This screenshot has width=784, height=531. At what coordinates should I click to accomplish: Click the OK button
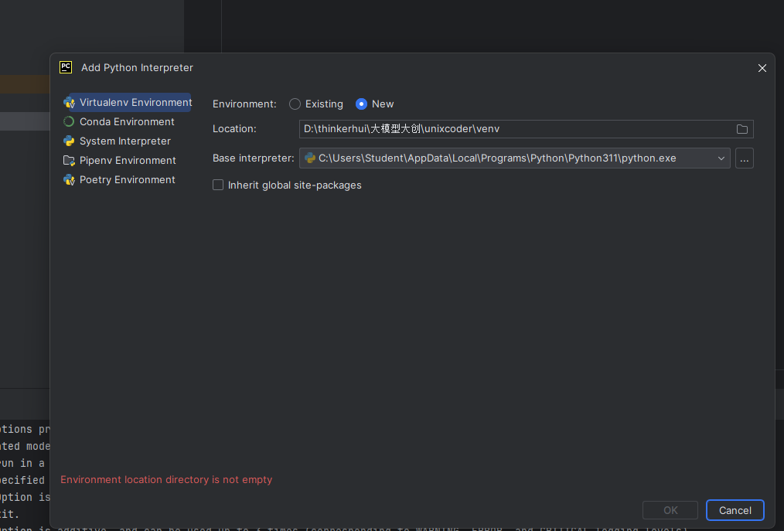click(x=670, y=510)
